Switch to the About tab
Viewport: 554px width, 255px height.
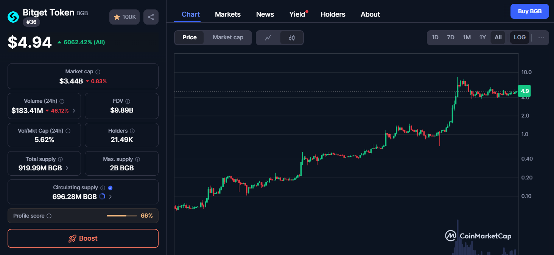tap(370, 14)
